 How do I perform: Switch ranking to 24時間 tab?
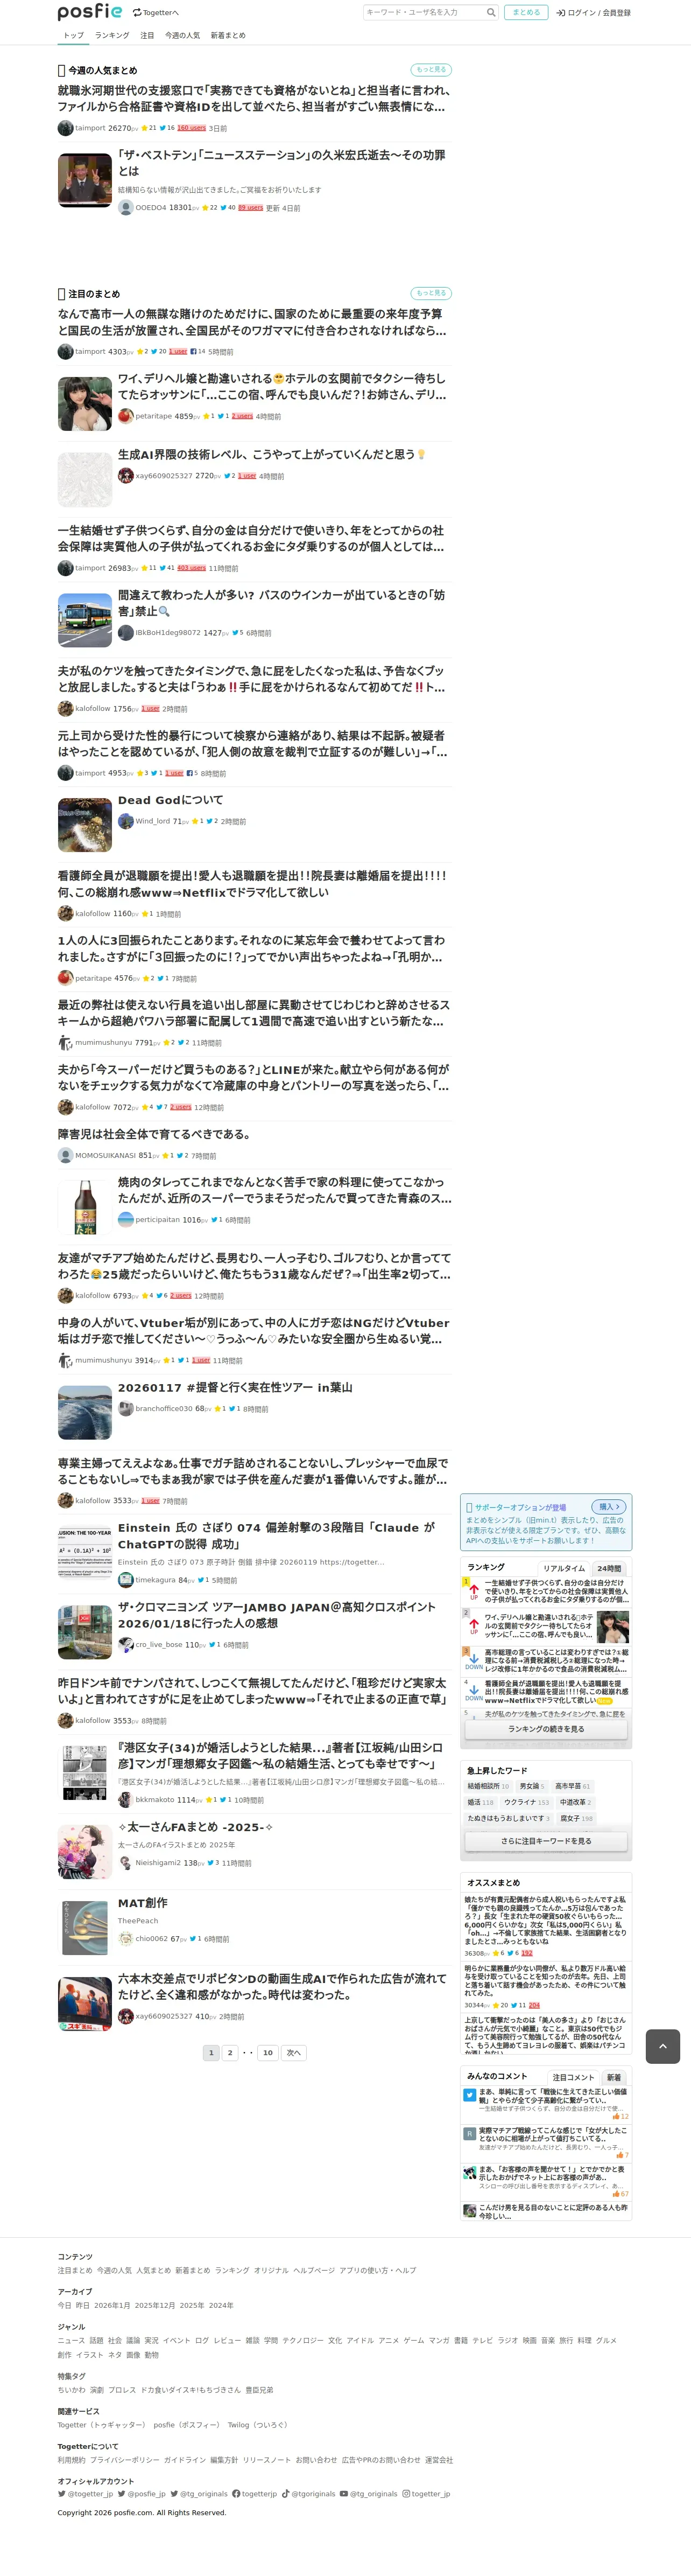point(608,1568)
